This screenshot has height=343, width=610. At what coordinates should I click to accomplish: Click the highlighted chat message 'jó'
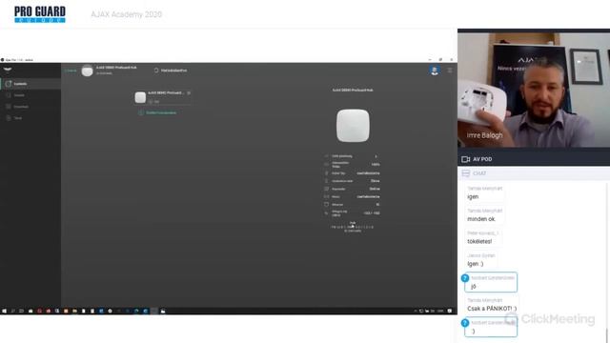(491, 282)
